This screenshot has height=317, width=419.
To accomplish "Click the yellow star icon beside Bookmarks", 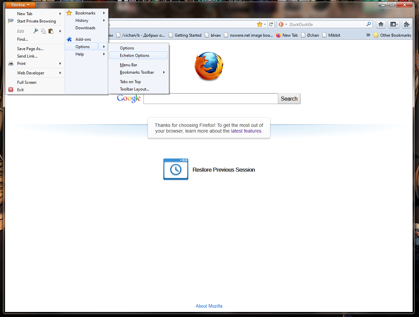I will click(69, 13).
